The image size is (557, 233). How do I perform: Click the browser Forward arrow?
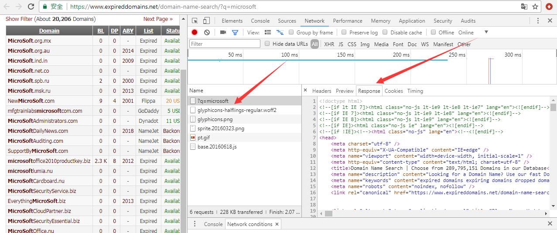(19, 7)
